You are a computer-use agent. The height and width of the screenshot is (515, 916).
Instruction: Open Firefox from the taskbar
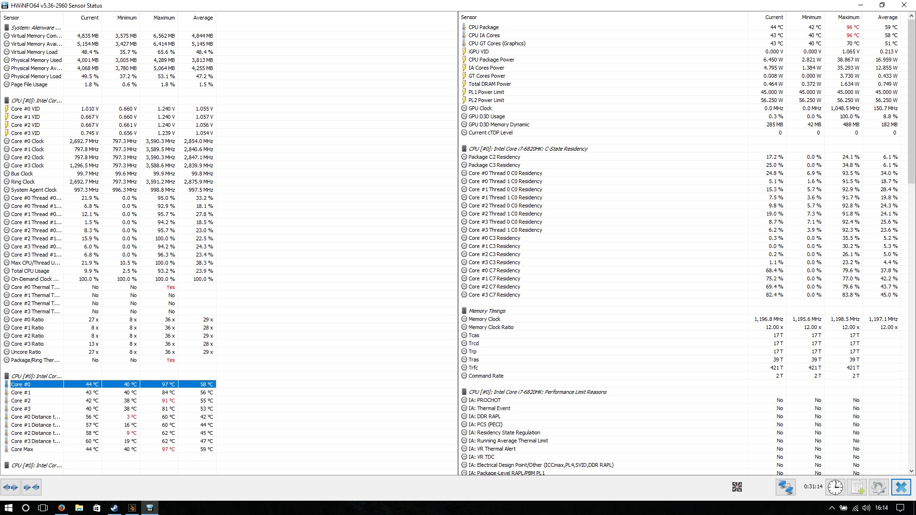click(62, 508)
